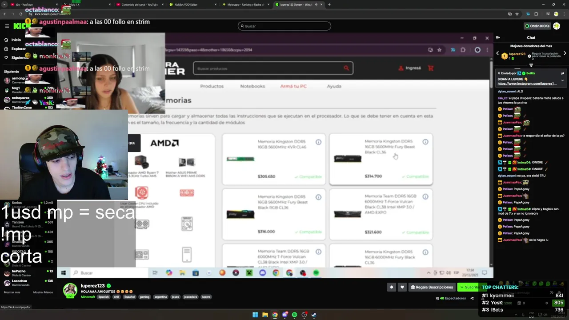The height and width of the screenshot is (320, 569).
Task: Select the 'argentina' stream tag
Action: [160, 297]
